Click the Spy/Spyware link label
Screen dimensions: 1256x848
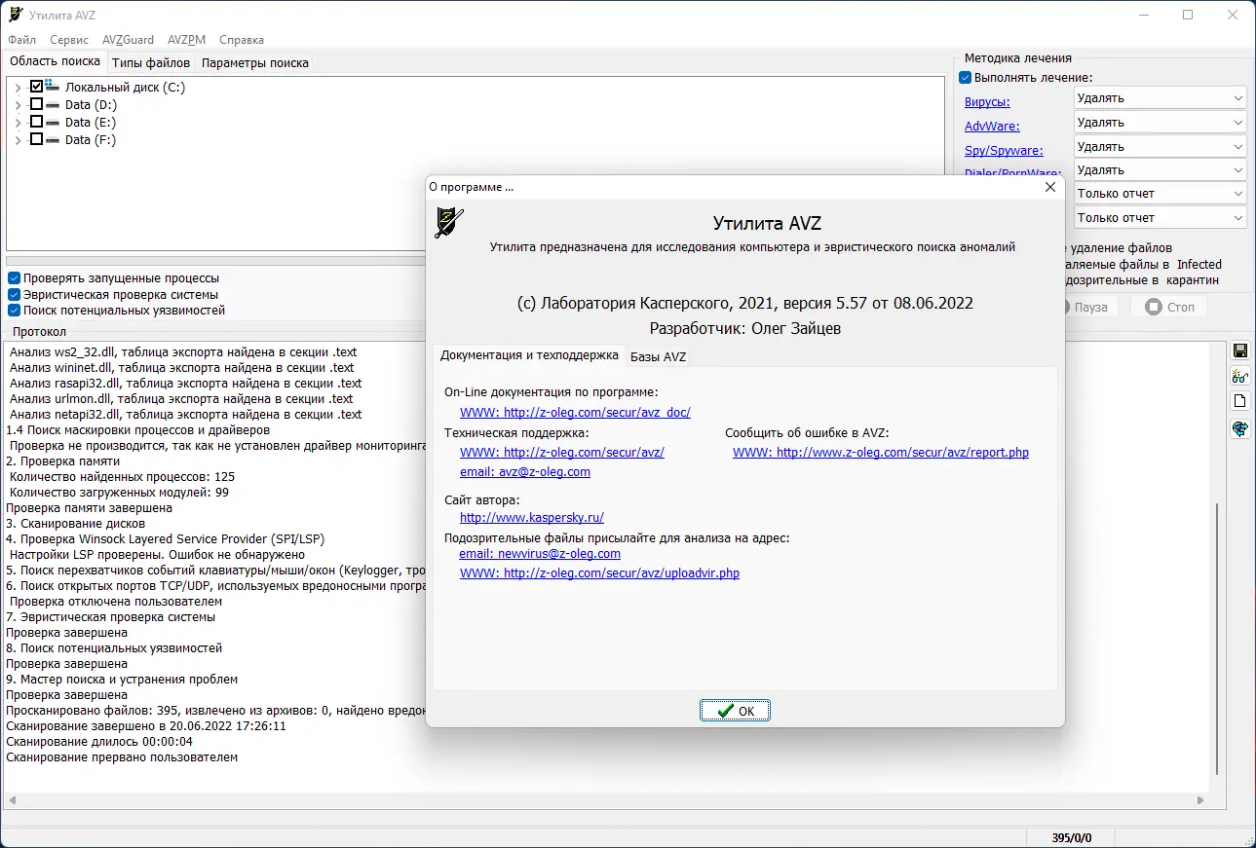1004,151
